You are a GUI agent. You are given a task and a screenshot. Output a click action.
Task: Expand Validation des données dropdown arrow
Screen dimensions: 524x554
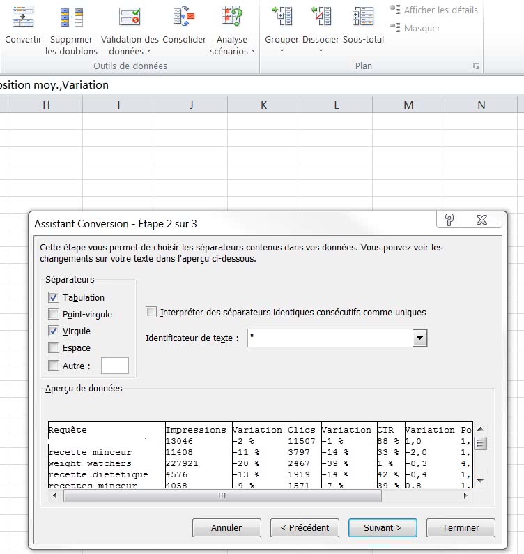[149, 51]
